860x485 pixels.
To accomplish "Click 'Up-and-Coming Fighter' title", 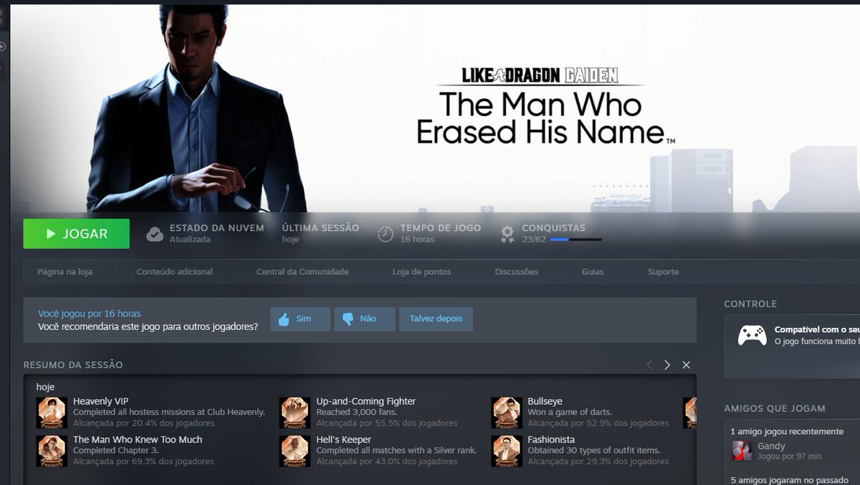I will point(366,401).
